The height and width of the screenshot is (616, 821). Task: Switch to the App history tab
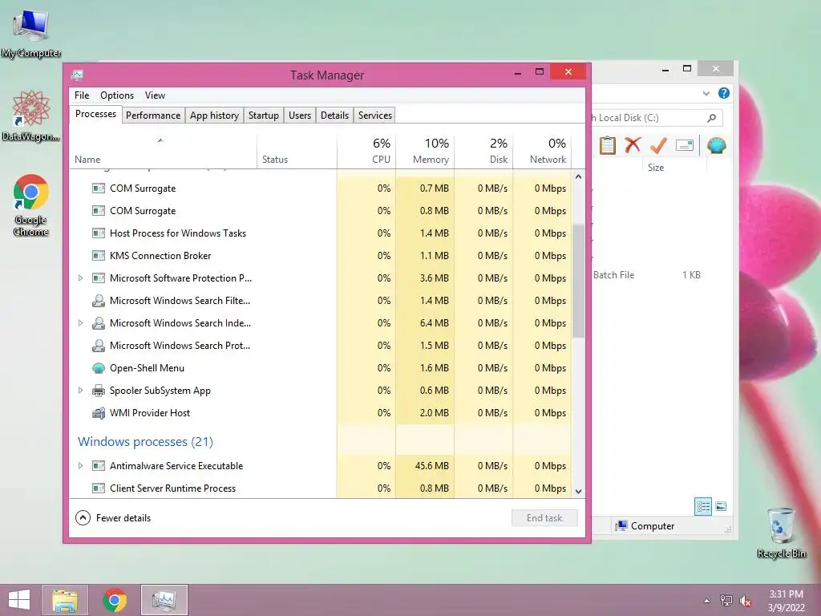(214, 115)
